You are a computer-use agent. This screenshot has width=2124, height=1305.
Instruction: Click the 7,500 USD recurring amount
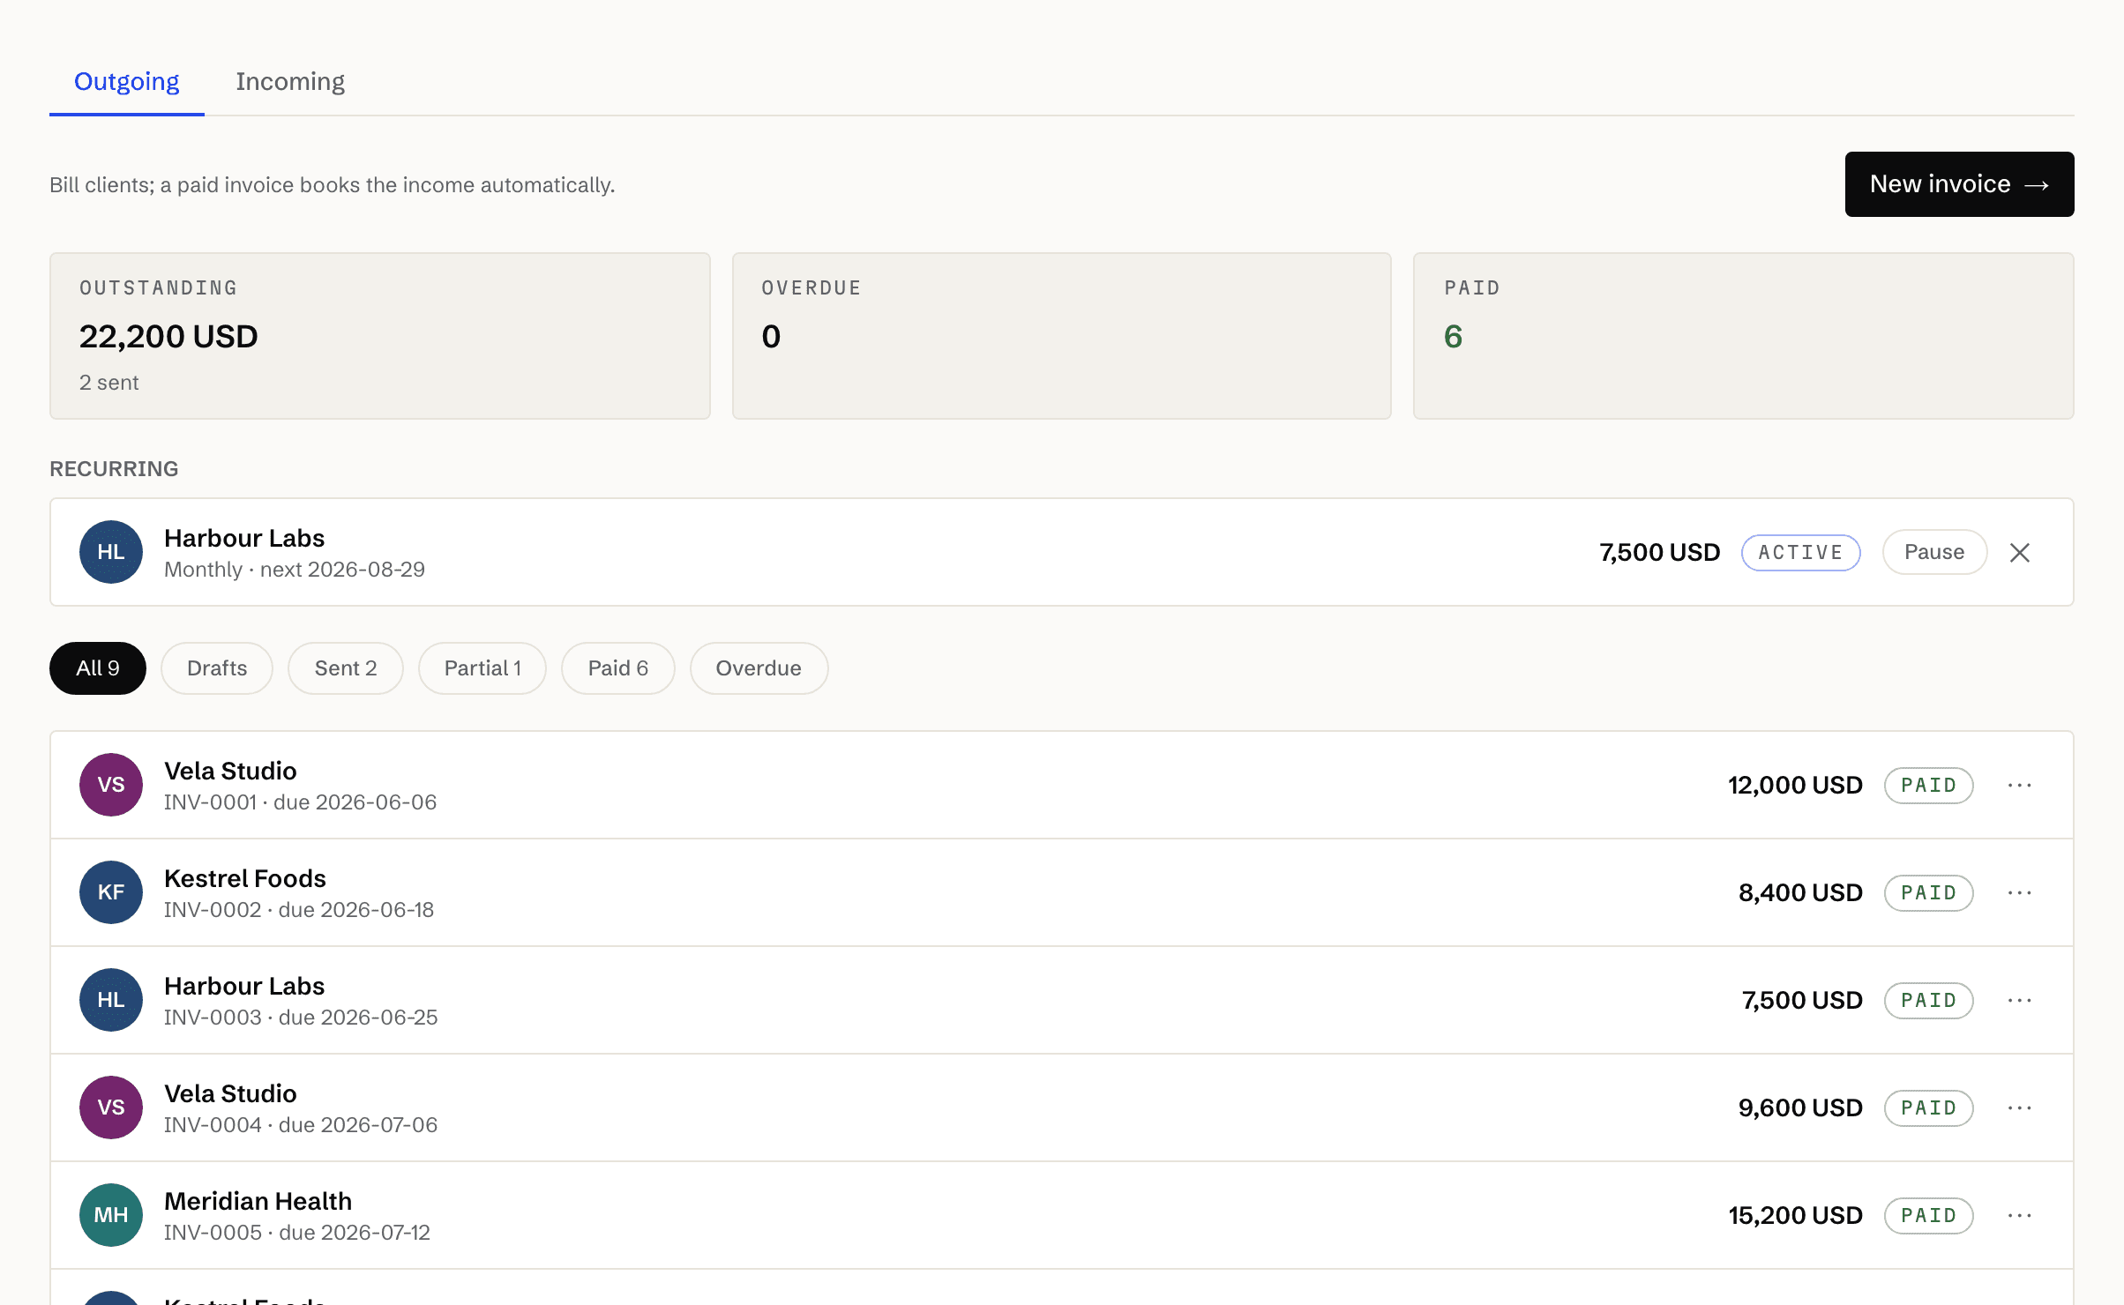point(1660,552)
